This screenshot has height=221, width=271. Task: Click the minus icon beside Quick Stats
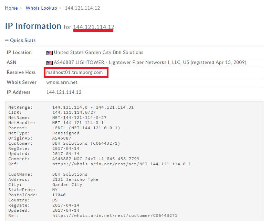[7, 40]
